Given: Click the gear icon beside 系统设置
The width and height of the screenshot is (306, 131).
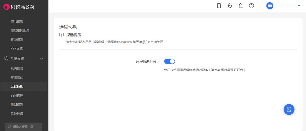Looking at the screenshot, I should 6,59.
